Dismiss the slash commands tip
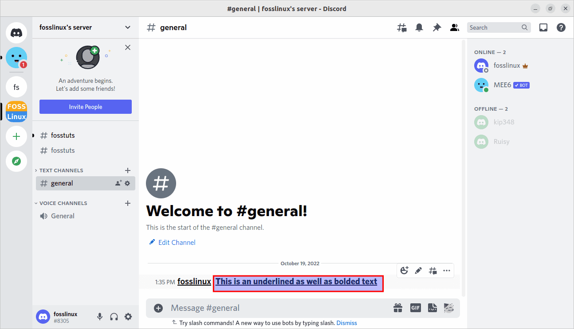Screen dimensions: 574x329 pyautogui.click(x=346, y=323)
